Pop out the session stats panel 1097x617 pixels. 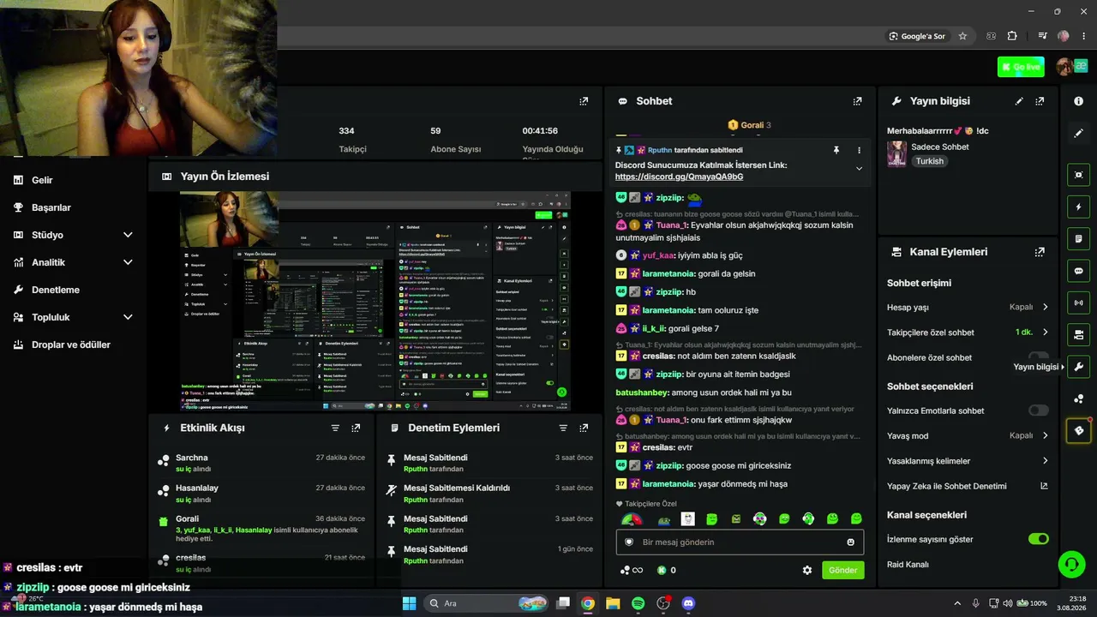pos(584,101)
